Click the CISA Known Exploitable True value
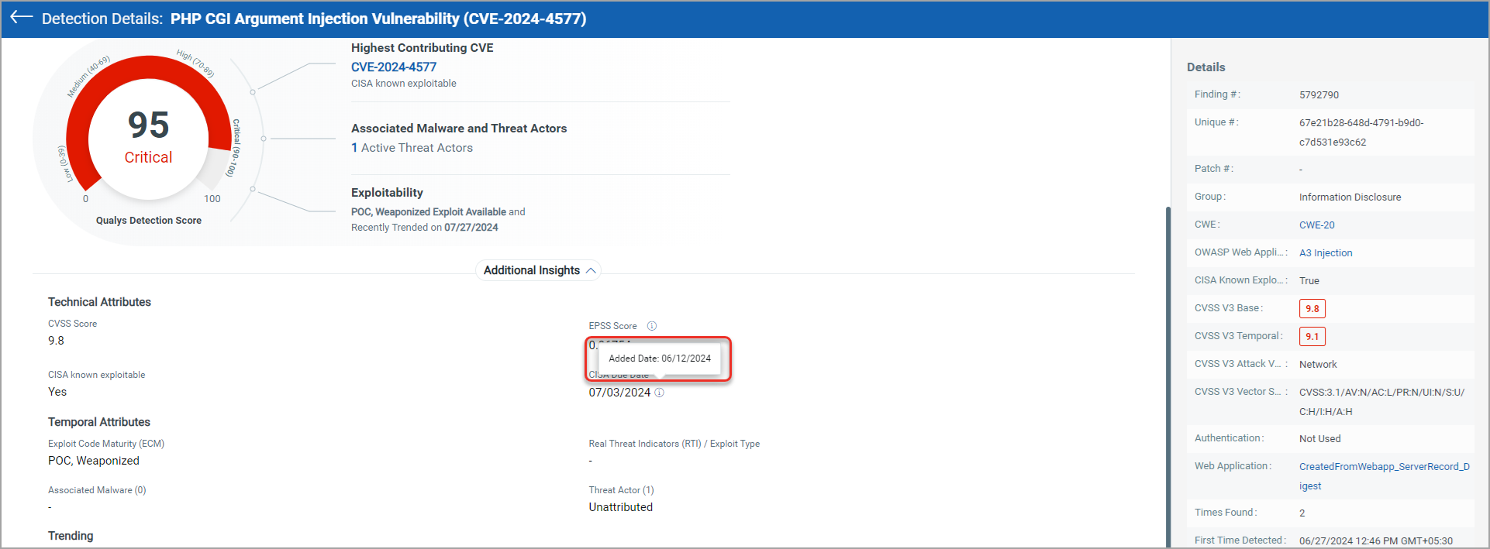This screenshot has height=549, width=1490. click(x=1309, y=281)
